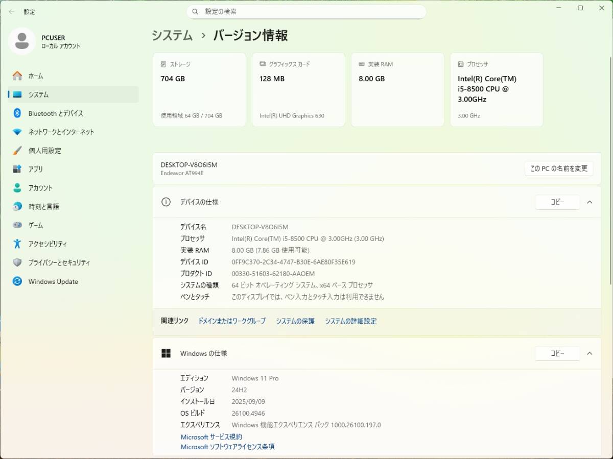This screenshot has width=613, height=459.
Task: Collapse the Windows の仕様 section
Action: pyautogui.click(x=590, y=353)
